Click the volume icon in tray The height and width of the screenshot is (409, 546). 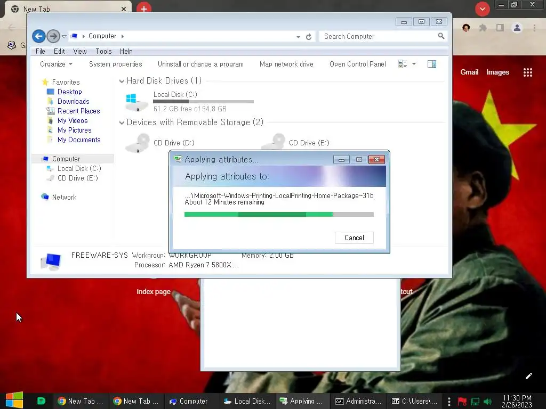point(487,402)
